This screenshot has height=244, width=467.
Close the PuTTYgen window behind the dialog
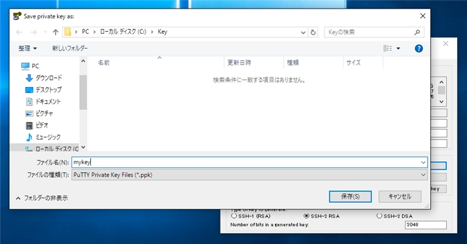click(x=445, y=44)
